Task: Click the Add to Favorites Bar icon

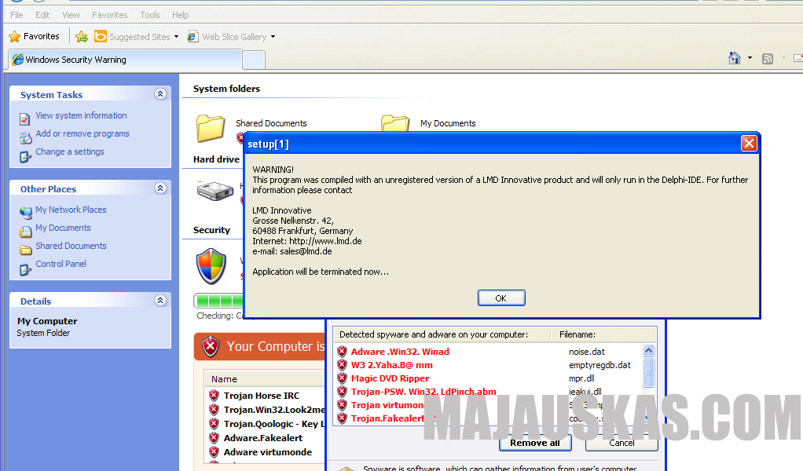Action: [x=82, y=36]
